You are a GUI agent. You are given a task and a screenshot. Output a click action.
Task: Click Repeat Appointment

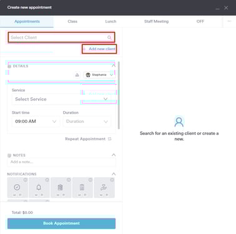(85, 139)
